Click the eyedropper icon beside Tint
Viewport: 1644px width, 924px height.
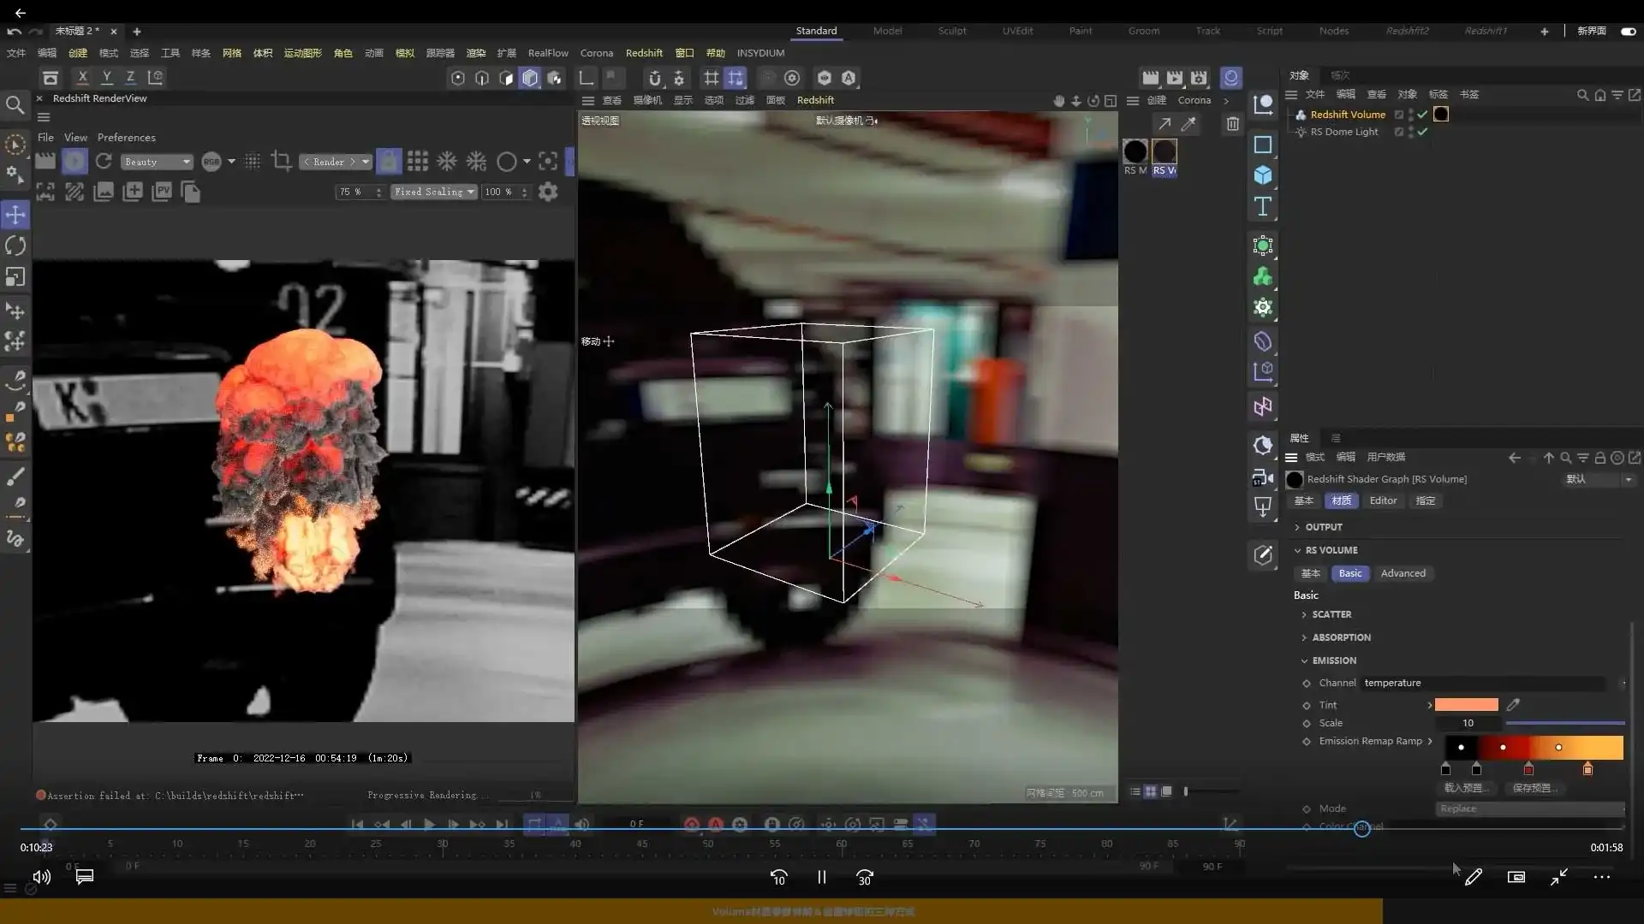coord(1513,705)
